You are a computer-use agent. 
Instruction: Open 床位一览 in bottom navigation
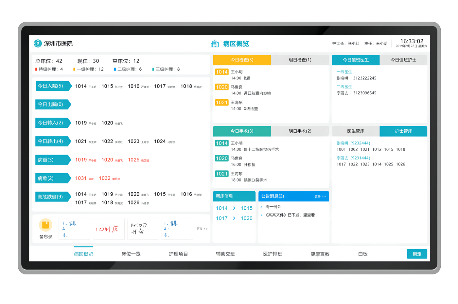[131, 254]
